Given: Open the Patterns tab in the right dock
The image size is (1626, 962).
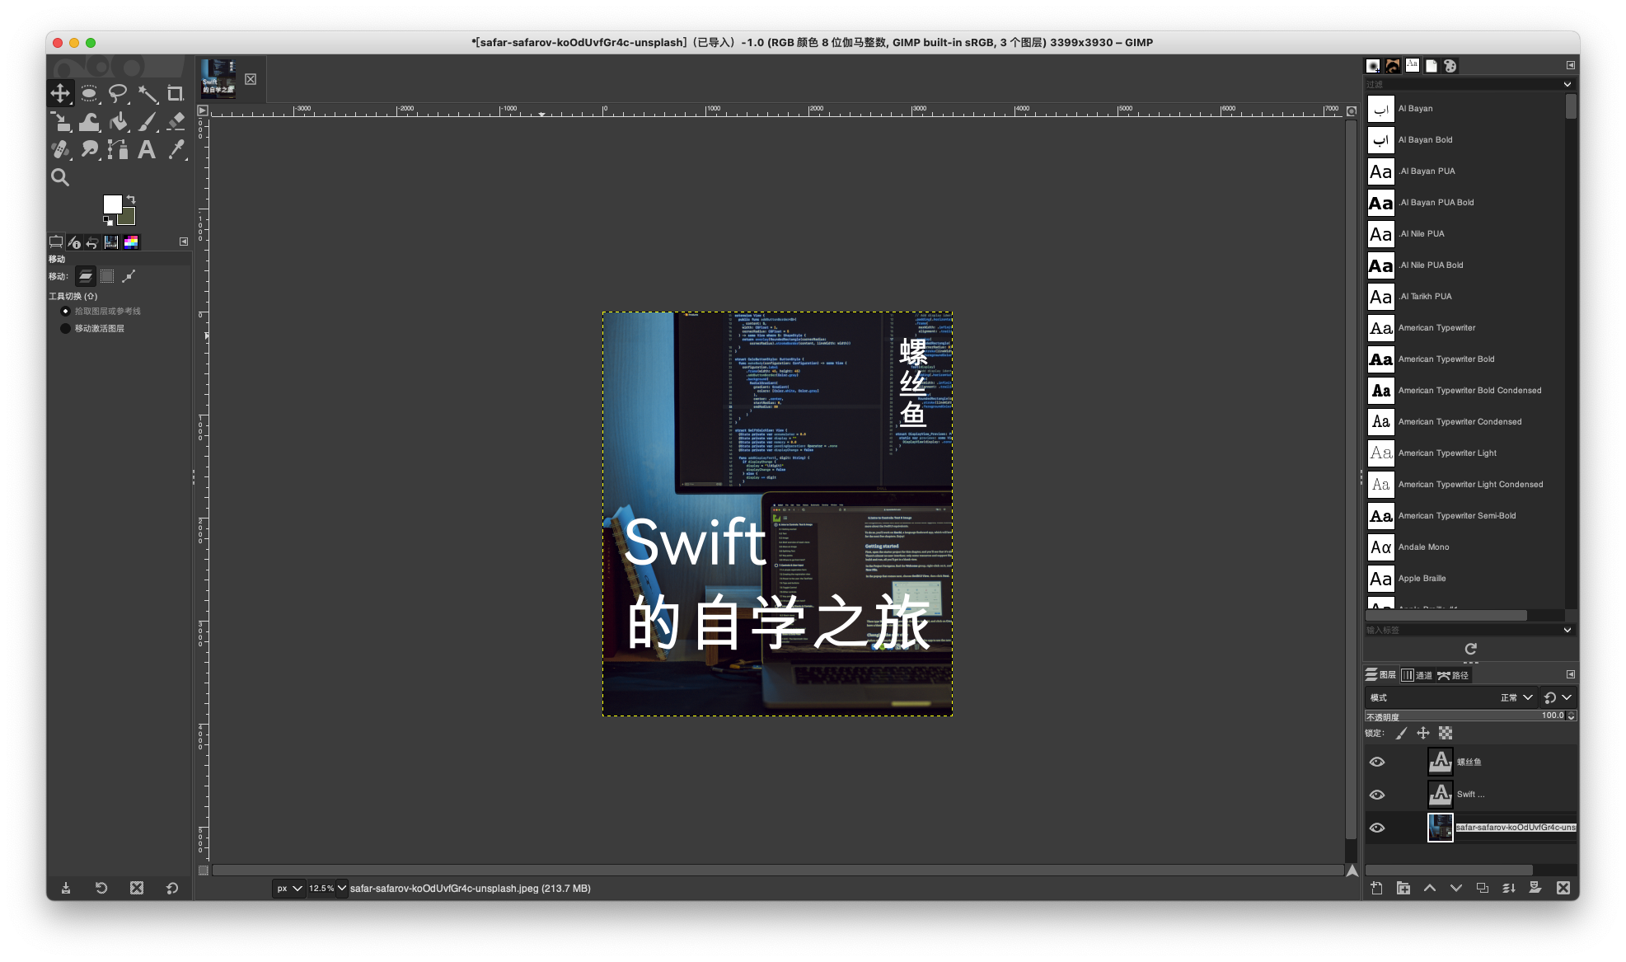Looking at the screenshot, I should 1393,66.
